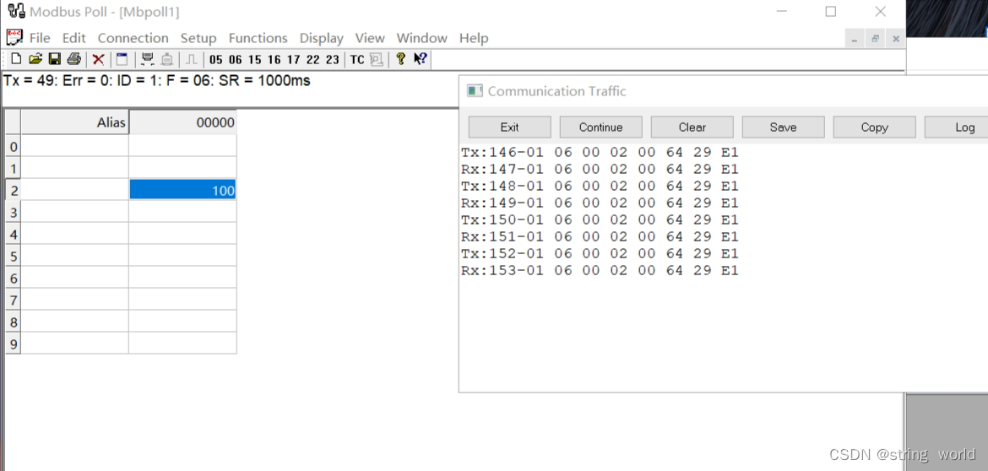The width and height of the screenshot is (988, 471).
Task: Create a new poll document with New icon
Action: (x=16, y=59)
